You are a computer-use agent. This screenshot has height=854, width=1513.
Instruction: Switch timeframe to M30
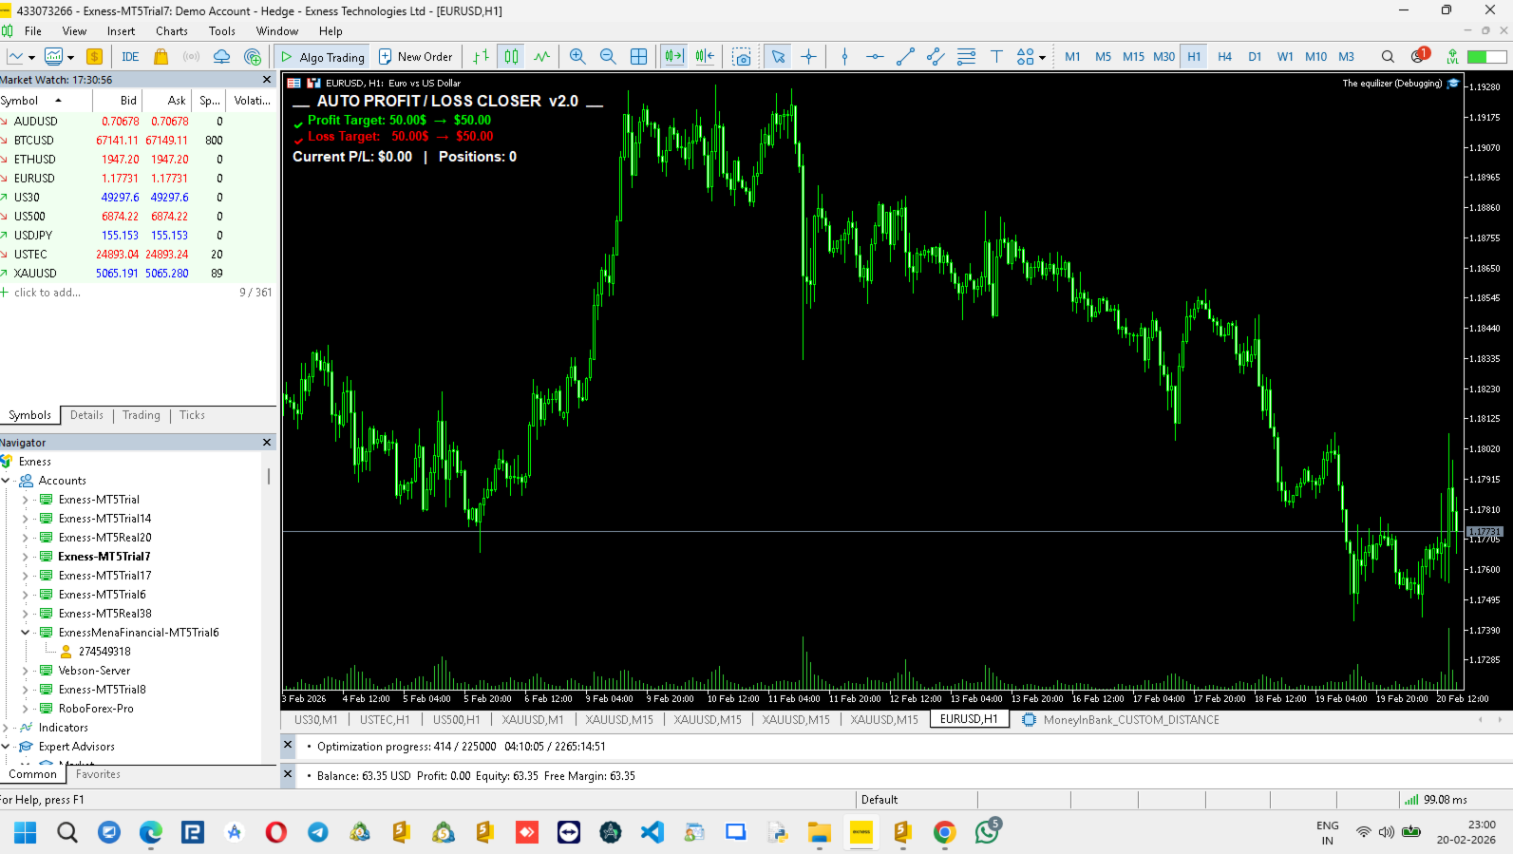click(x=1163, y=57)
